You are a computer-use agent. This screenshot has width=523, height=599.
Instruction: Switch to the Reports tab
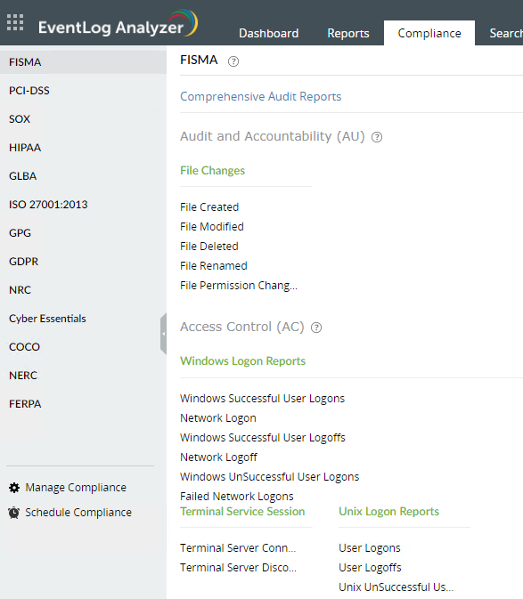348,33
